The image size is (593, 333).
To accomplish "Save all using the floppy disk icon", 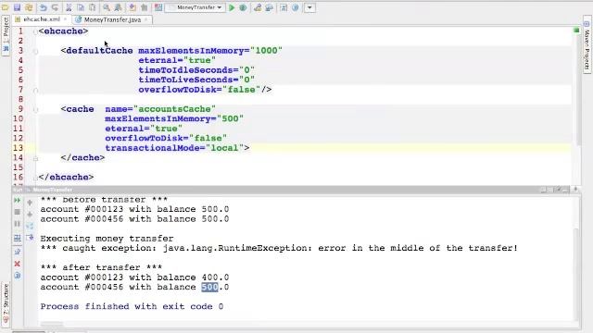I will click(17, 7).
